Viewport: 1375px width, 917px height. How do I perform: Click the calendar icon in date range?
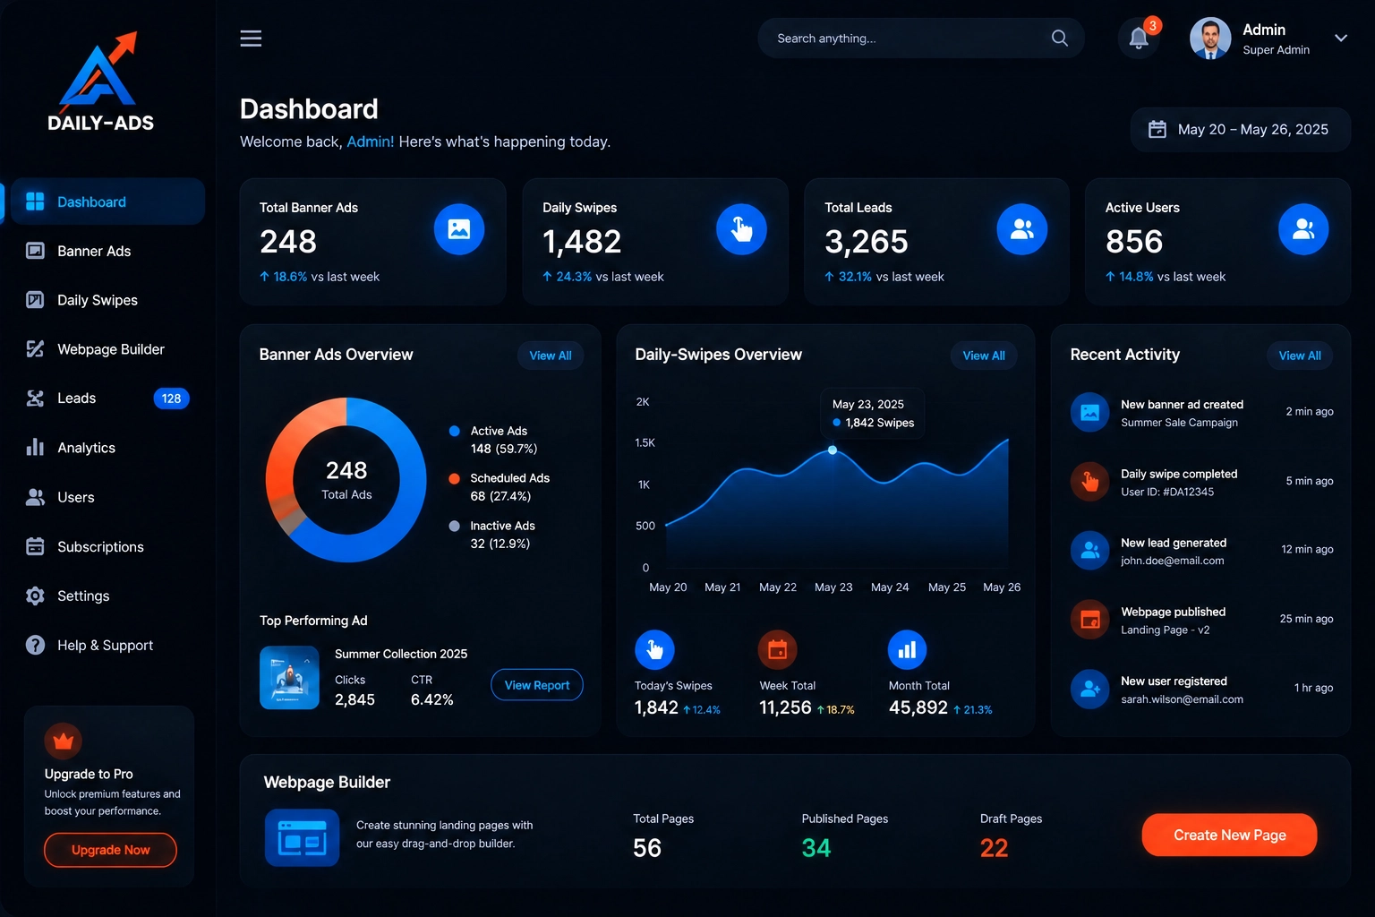click(1157, 130)
